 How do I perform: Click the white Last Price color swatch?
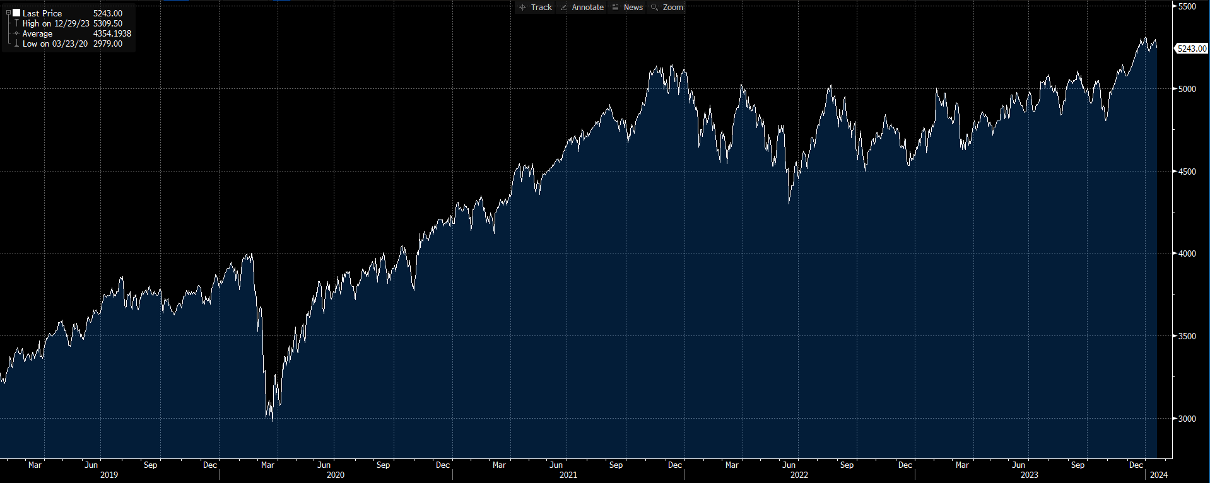click(x=16, y=13)
